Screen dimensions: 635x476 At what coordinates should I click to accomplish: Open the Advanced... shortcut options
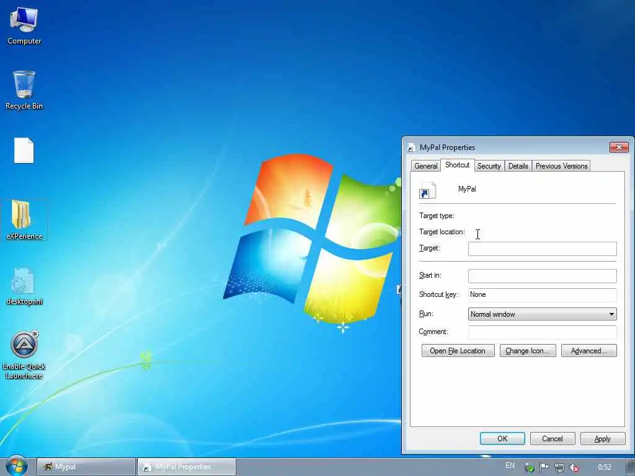(589, 351)
